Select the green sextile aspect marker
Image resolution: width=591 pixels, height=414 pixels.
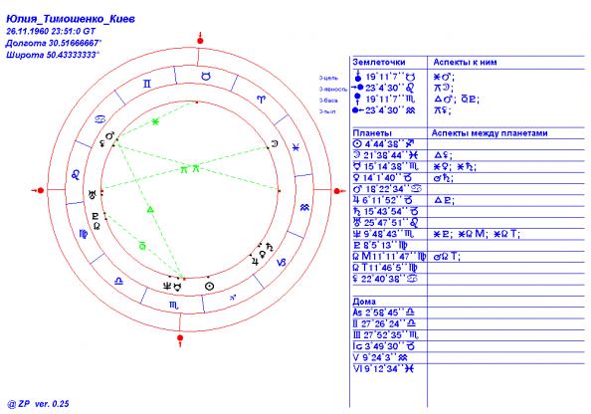click(x=155, y=121)
